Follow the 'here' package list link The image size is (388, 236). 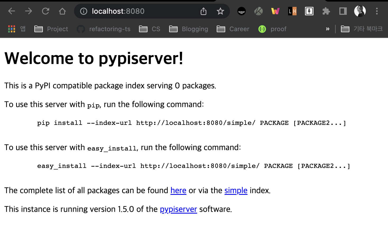[178, 191]
